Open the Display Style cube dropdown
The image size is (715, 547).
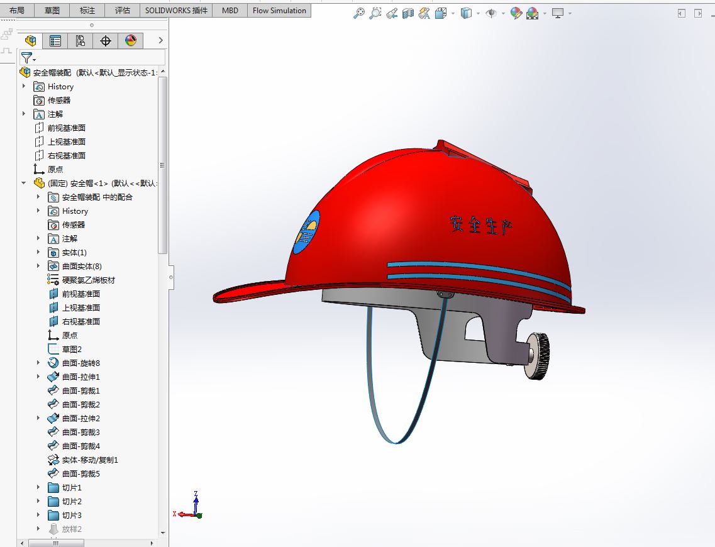coord(478,13)
